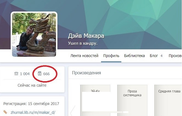
Task: Click the Произведения section heading
Action: [x=86, y=73]
